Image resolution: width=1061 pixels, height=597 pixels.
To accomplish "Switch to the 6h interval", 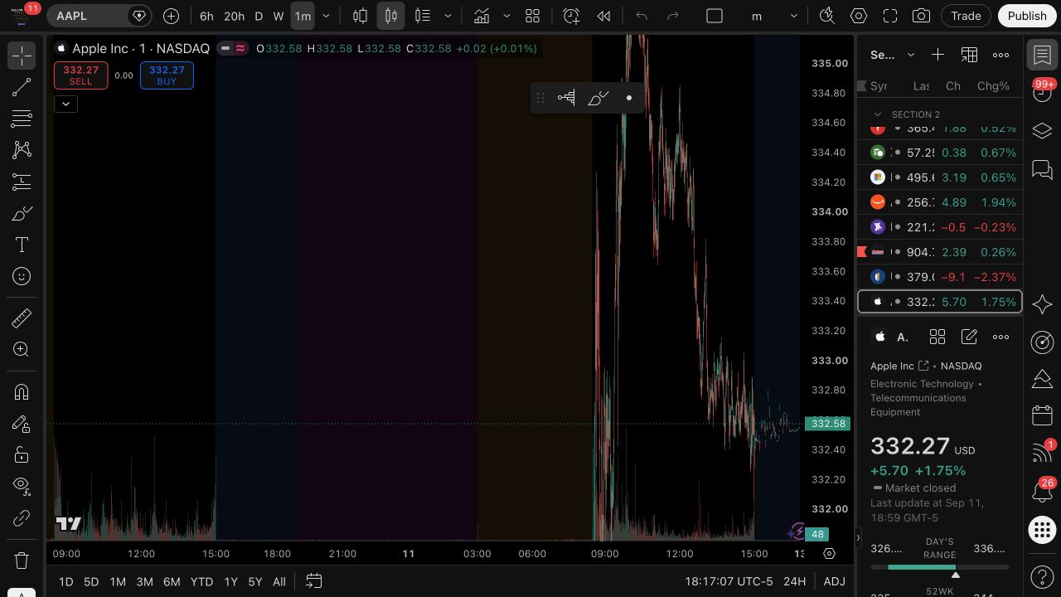I will point(206,16).
